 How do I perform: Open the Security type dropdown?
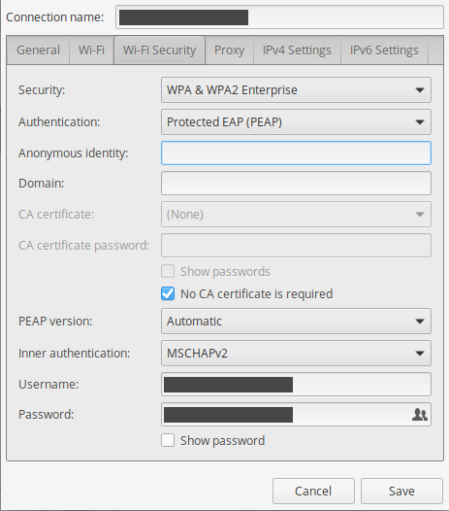(296, 90)
